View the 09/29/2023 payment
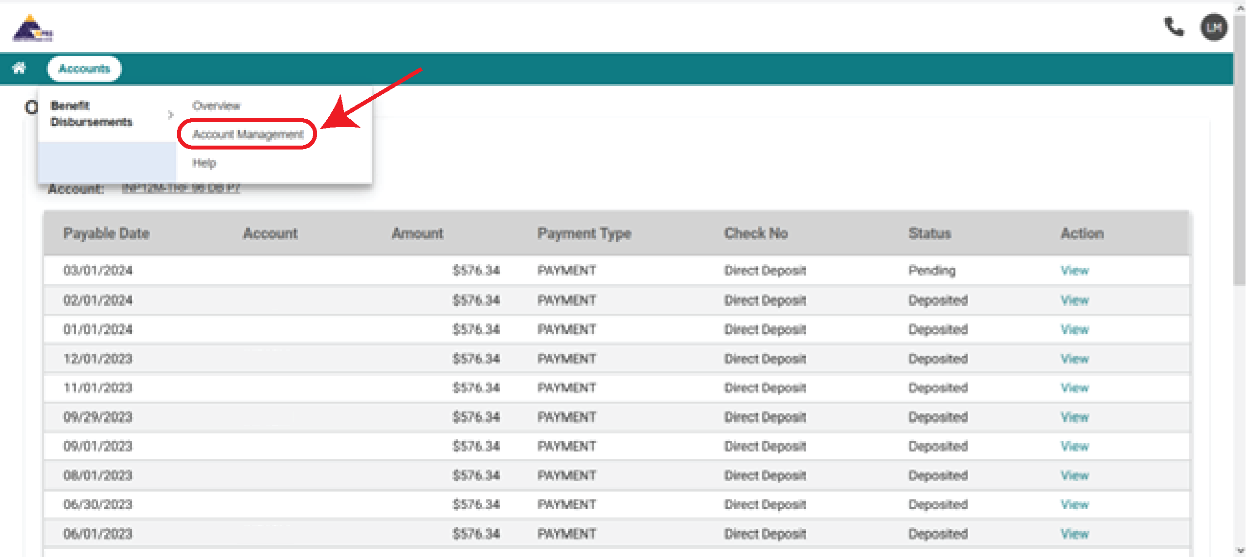 (1074, 416)
